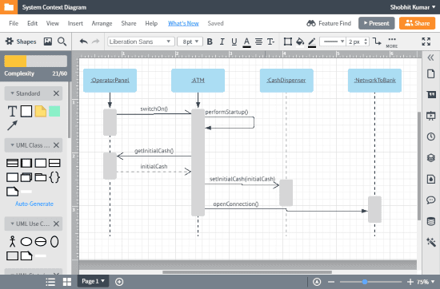The image size is (440, 289).
Task: Open the Help menu
Action: click(x=151, y=23)
